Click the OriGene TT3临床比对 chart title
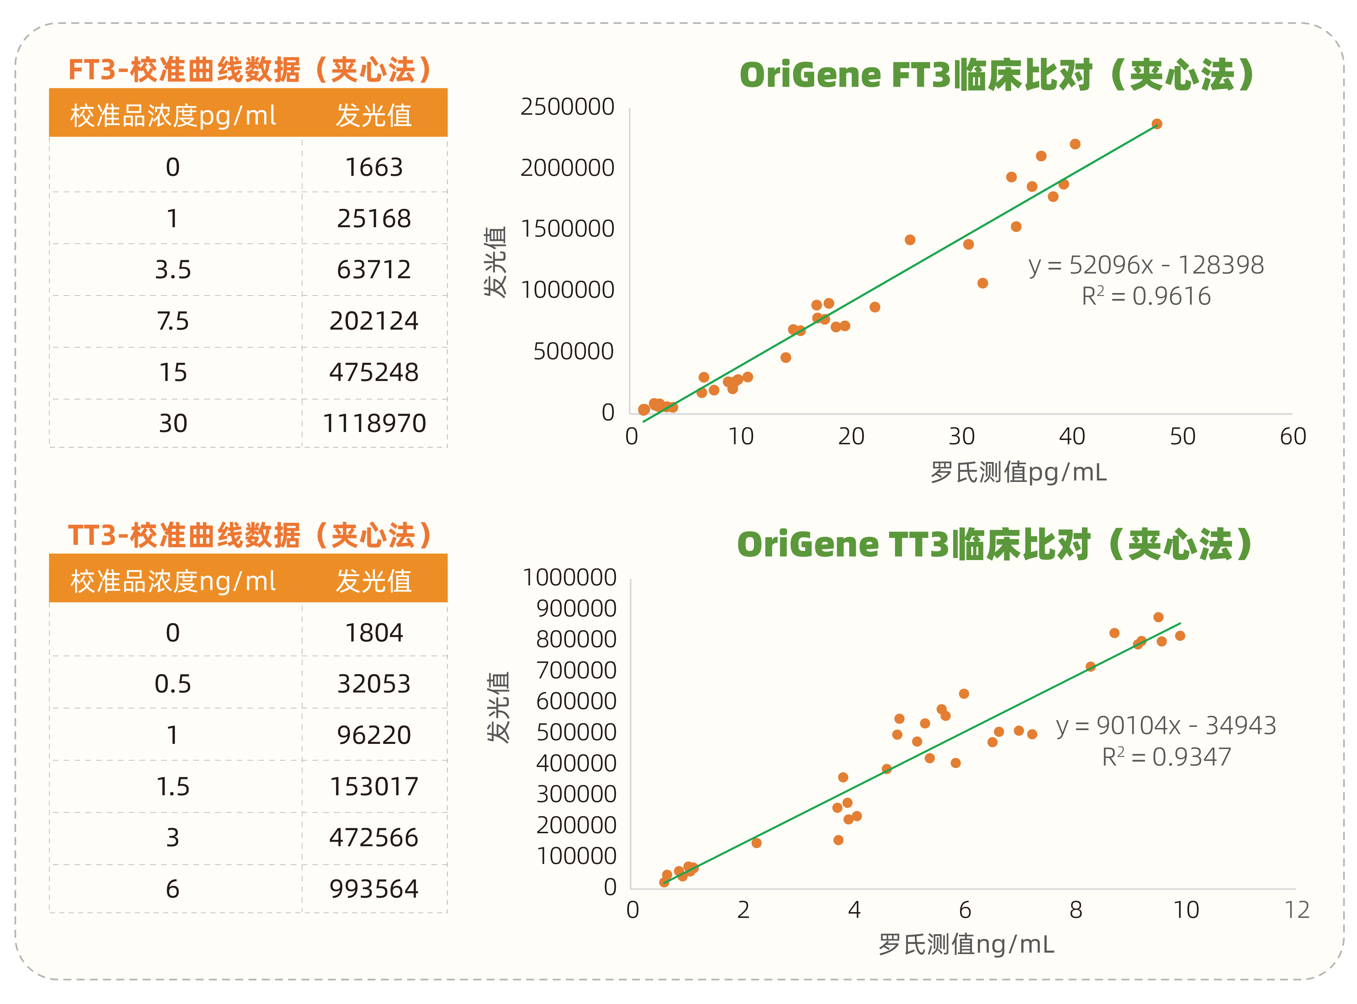 point(995,544)
